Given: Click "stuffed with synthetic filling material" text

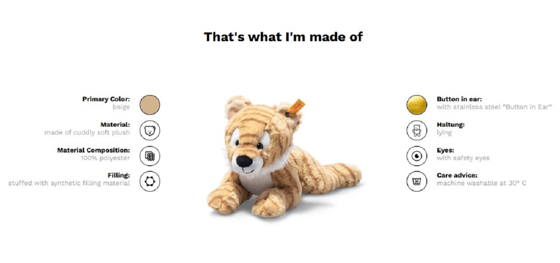Looking at the screenshot, I should click(x=69, y=183).
